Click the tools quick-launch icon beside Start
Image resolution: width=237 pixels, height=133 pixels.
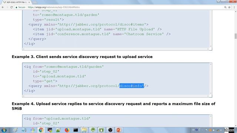(15, 130)
